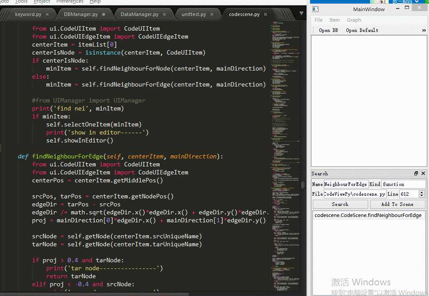Select the unittest.py tab
Viewport: 429px width, 296px height.
(x=193, y=14)
